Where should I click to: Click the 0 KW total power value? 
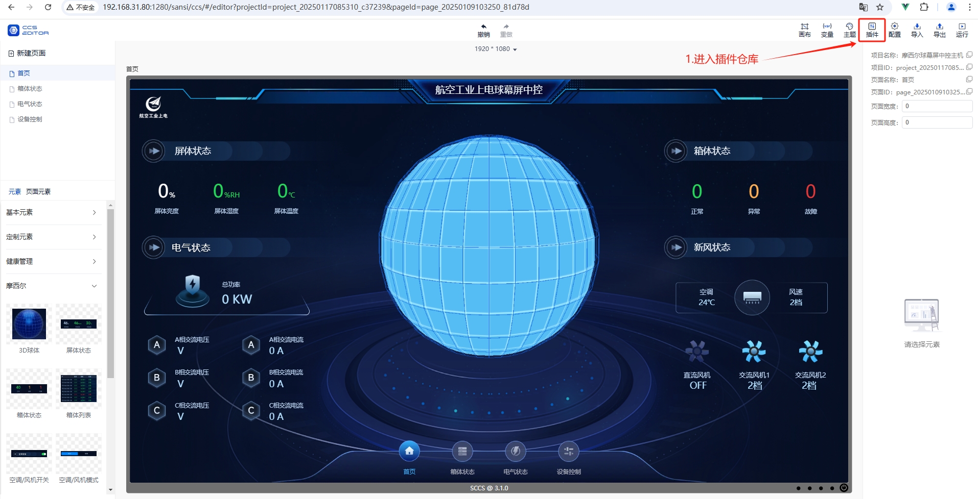click(237, 300)
